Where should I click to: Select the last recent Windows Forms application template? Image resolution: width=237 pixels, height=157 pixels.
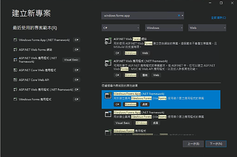(x=47, y=99)
